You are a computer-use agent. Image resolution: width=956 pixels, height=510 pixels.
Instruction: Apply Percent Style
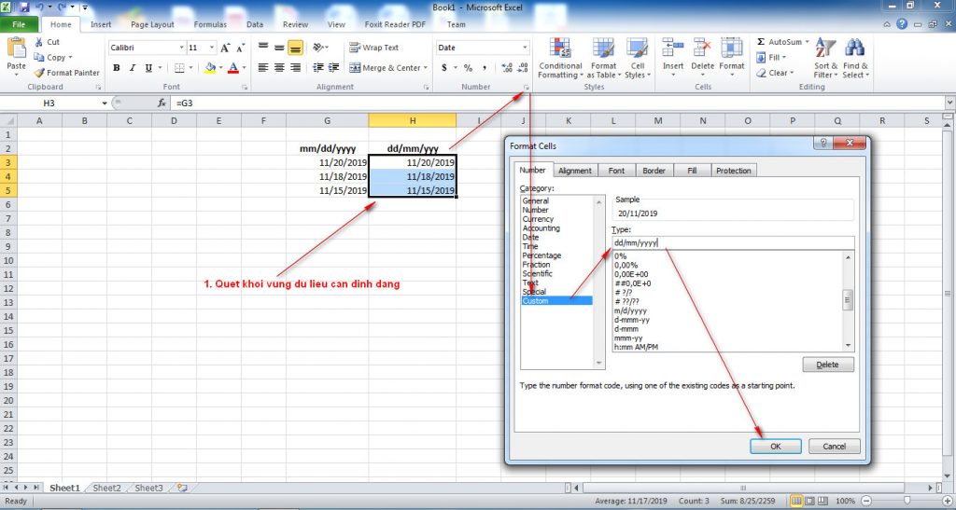point(468,67)
